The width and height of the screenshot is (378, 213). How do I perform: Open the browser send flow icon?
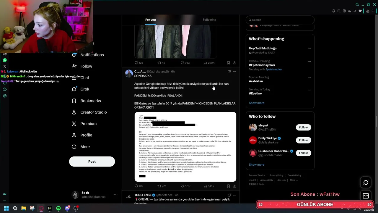pos(355,11)
